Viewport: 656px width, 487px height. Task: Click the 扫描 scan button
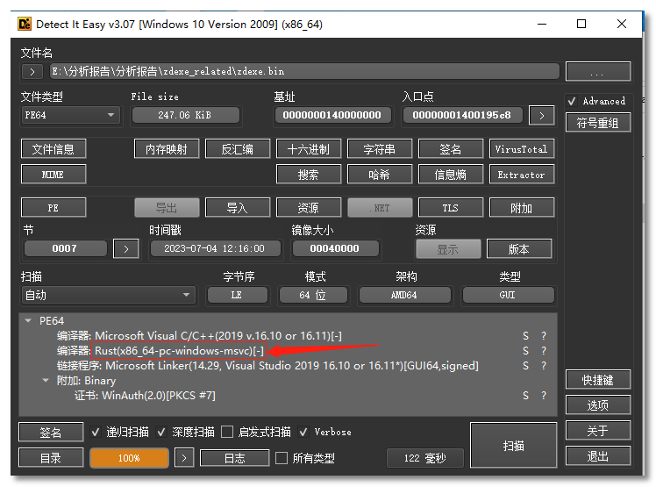click(x=514, y=446)
